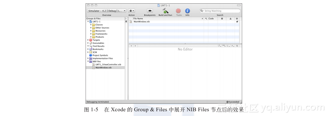This screenshot has height=116, width=328.
Task: Click the errors column header icon
Action: click(x=222, y=19)
